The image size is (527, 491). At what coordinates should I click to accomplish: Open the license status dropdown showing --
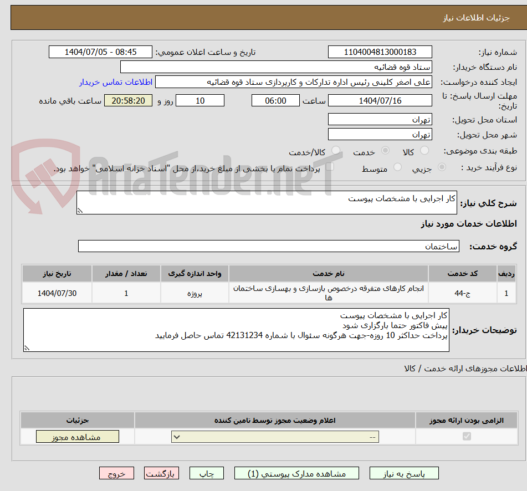pos(274,436)
